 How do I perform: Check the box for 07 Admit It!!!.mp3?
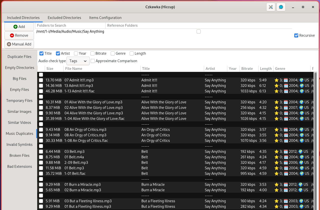click(41, 80)
